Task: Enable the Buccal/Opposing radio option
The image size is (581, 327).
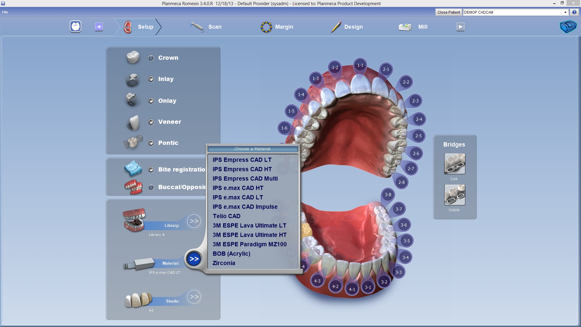Action: coord(151,187)
